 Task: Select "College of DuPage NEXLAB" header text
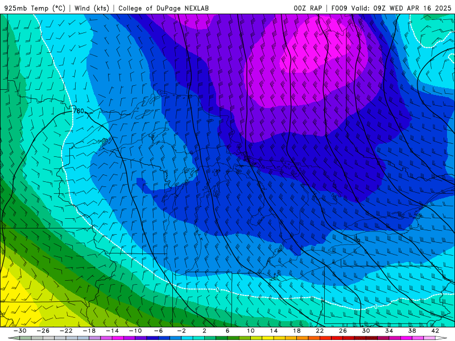pyautogui.click(x=163, y=8)
